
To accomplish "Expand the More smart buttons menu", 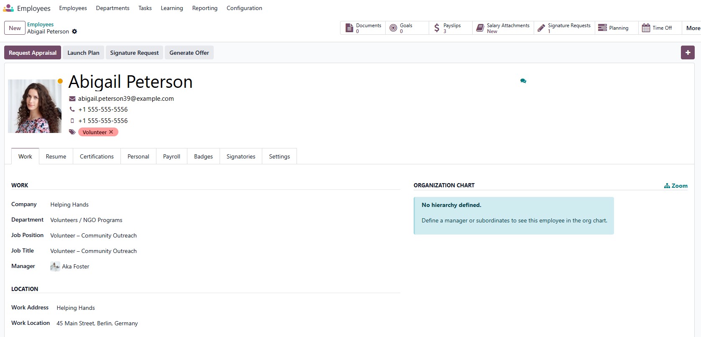I will point(693,28).
